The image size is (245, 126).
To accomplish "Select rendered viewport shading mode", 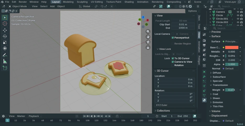I will tap(190, 6).
